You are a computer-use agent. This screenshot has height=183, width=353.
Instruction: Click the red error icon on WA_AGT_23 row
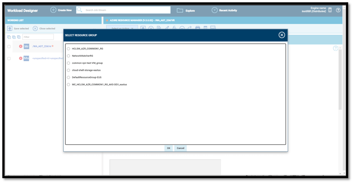[x=20, y=46]
